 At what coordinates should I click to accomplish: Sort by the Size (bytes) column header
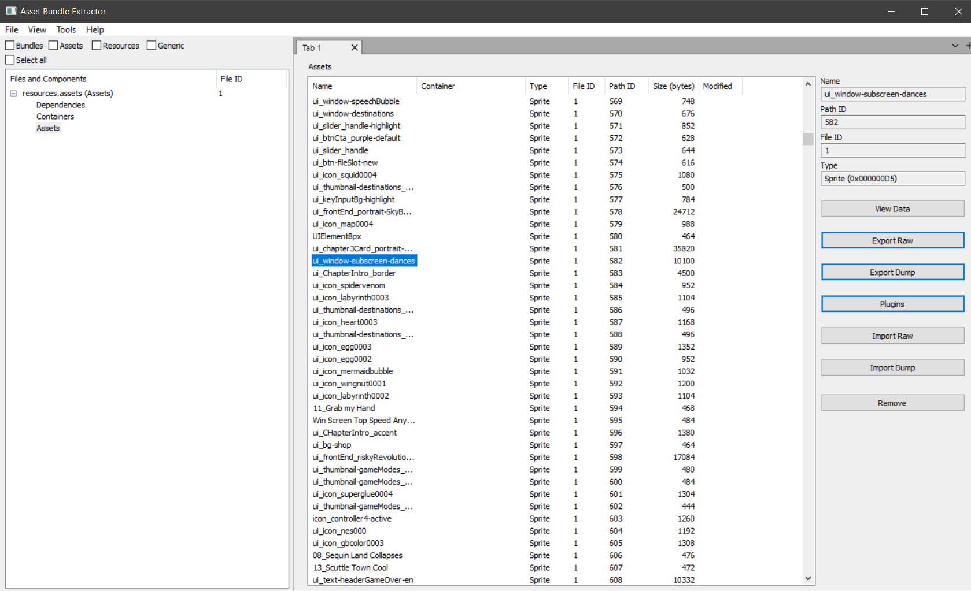673,86
